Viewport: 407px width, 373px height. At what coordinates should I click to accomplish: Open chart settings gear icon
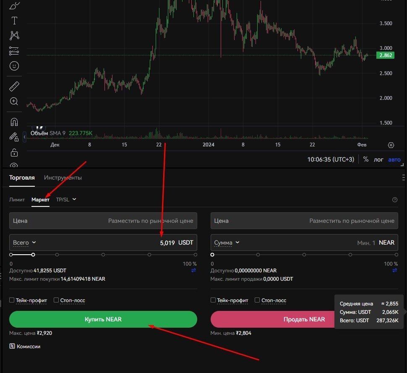pos(391,145)
